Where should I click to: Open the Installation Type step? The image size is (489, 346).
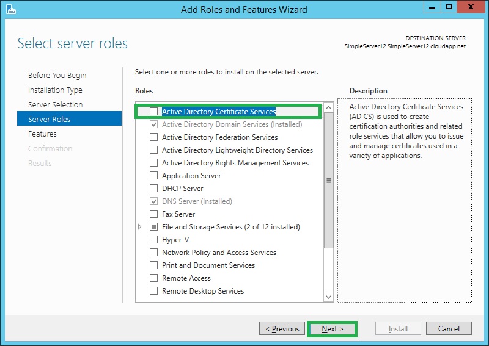coord(55,90)
